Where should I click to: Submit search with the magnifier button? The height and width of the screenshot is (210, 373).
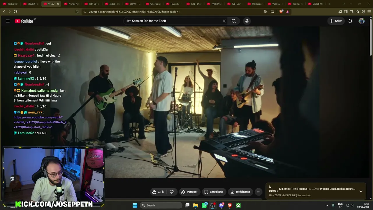click(x=234, y=21)
